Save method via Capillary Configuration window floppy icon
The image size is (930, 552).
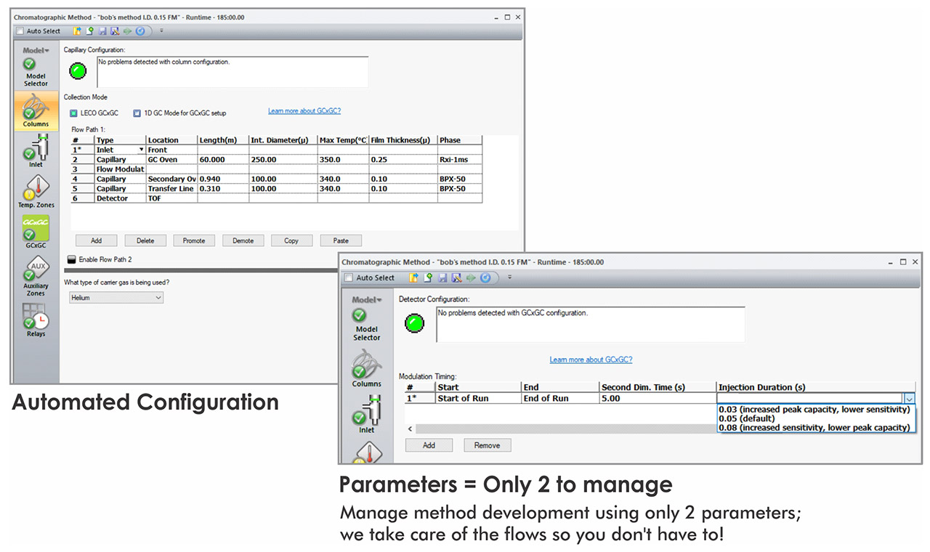[x=102, y=31]
